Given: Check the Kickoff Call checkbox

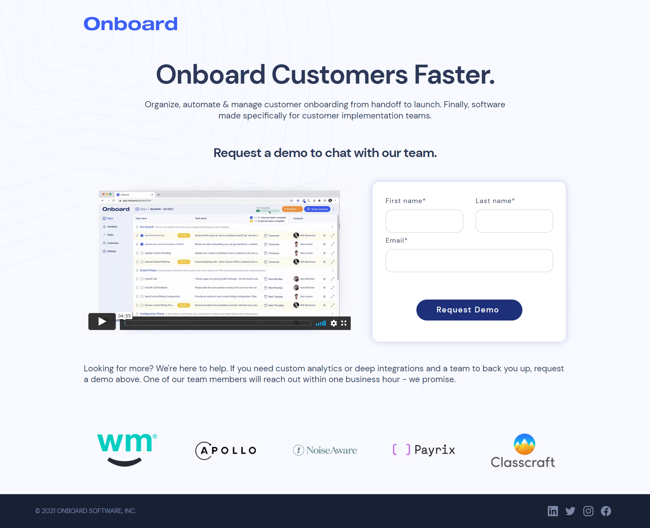Looking at the screenshot, I should pos(141,279).
